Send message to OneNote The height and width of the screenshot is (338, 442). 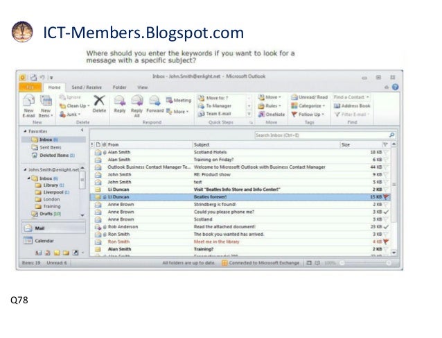272,115
